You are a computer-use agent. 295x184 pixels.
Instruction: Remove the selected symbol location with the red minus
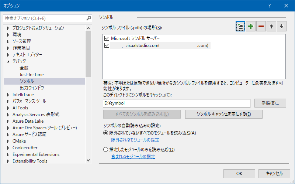pos(261,26)
